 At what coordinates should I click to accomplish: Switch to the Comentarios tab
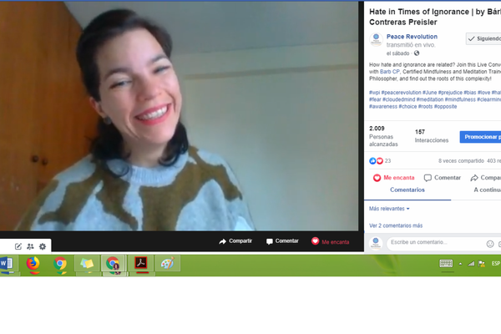[x=407, y=190]
